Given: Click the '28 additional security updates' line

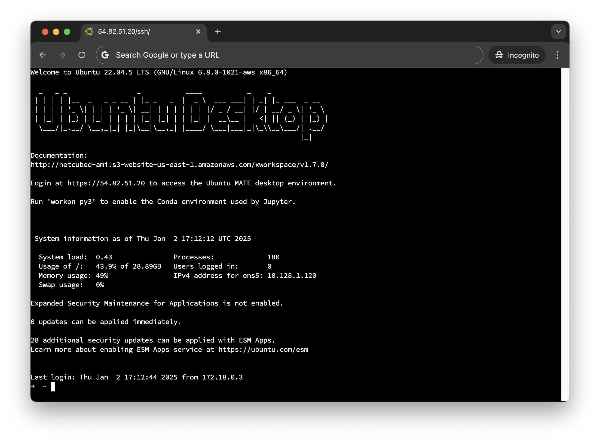Looking at the screenshot, I should coord(153,340).
